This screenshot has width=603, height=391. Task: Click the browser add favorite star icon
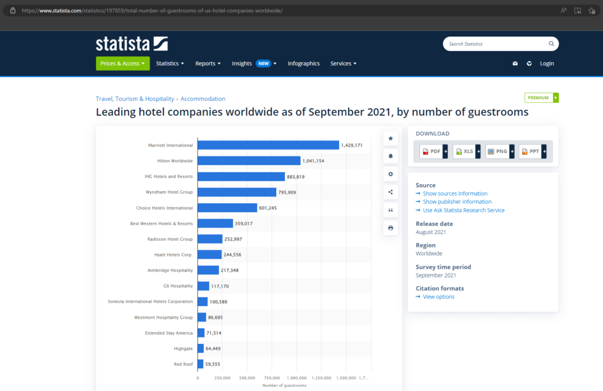(x=592, y=11)
